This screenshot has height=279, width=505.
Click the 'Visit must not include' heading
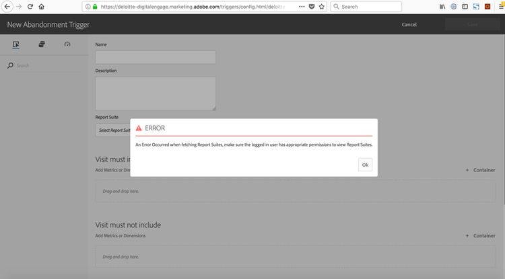(x=128, y=225)
